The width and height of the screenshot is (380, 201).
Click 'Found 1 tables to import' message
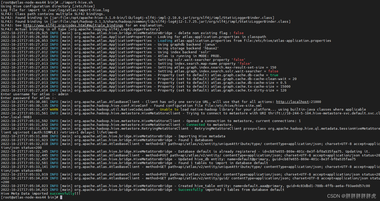203,163
